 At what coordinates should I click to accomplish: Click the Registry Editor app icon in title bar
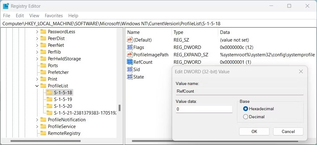6,6
